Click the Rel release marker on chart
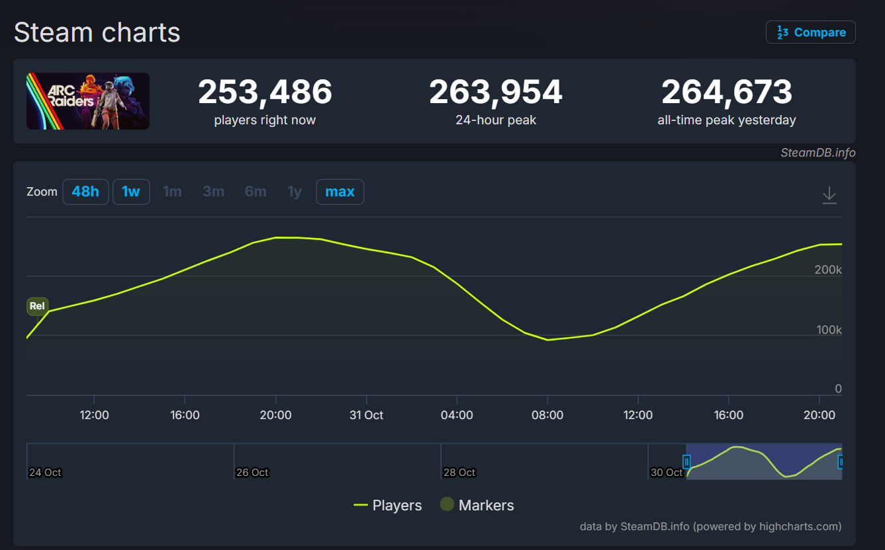 pos(37,306)
